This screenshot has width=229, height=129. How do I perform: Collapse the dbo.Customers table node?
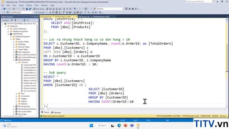tap(14, 60)
